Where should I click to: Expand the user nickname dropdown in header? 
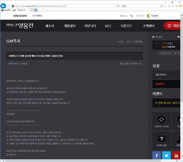click(124, 16)
